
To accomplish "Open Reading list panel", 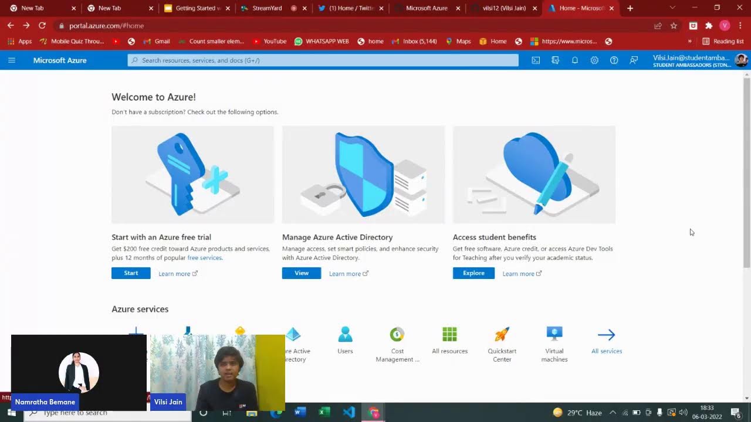I will (x=723, y=42).
